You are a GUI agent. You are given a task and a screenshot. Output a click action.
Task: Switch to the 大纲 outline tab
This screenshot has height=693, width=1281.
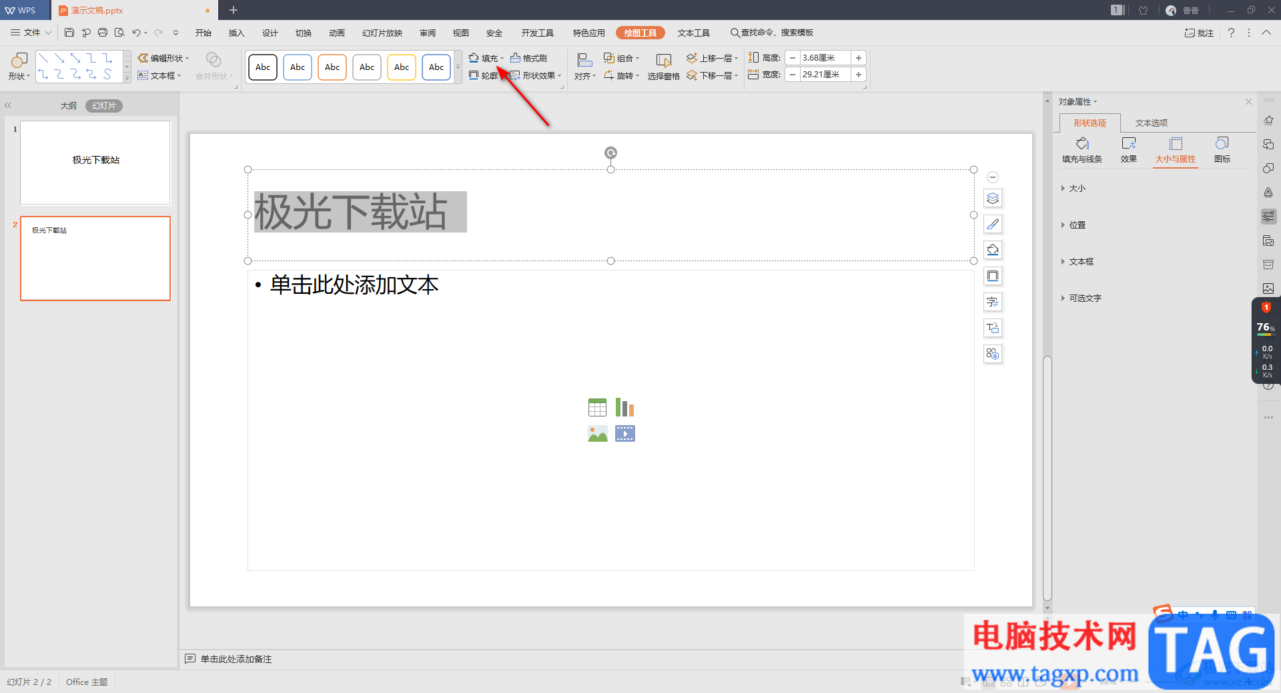point(69,106)
